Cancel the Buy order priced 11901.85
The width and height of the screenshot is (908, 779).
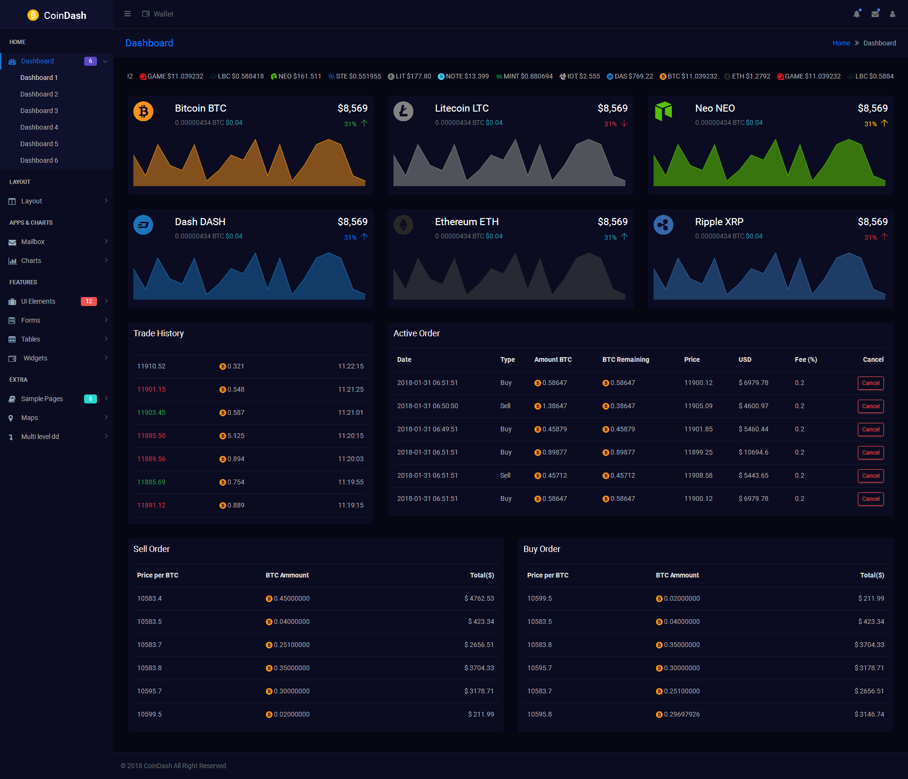[871, 429]
